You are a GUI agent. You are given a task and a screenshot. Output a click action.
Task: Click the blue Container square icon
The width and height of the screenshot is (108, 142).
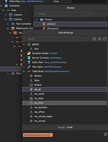(6, 6)
